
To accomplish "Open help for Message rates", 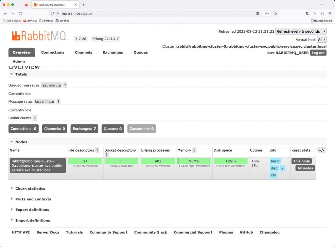I will [58, 102].
